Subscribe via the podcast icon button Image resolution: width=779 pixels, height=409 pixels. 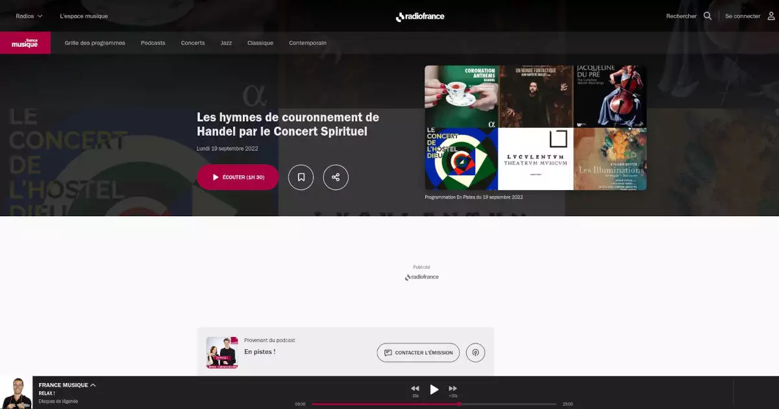(475, 353)
